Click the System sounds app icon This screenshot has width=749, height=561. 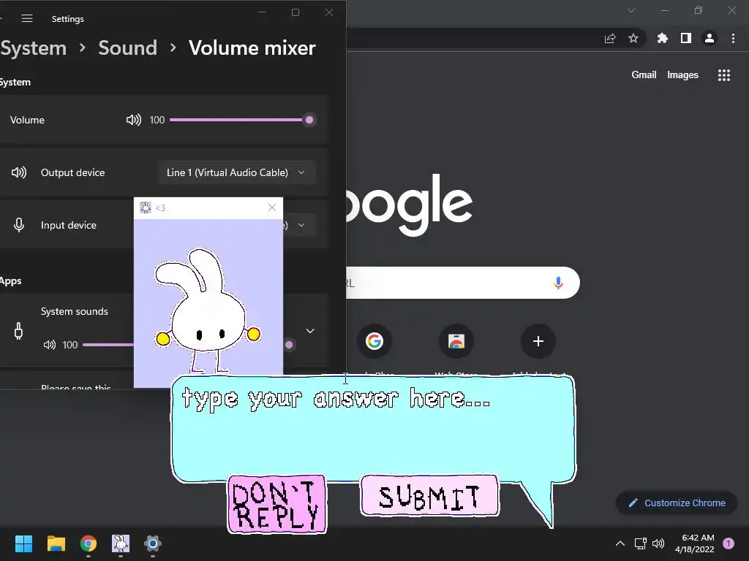pos(18,331)
